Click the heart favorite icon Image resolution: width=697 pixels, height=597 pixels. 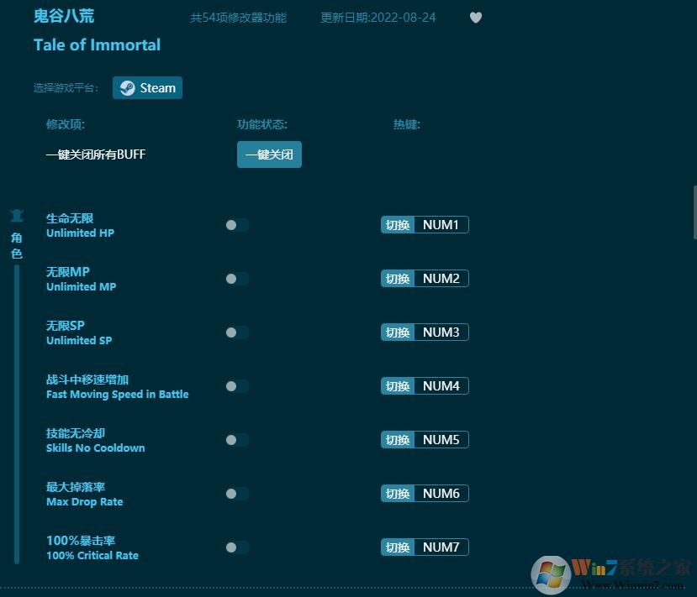(x=476, y=17)
